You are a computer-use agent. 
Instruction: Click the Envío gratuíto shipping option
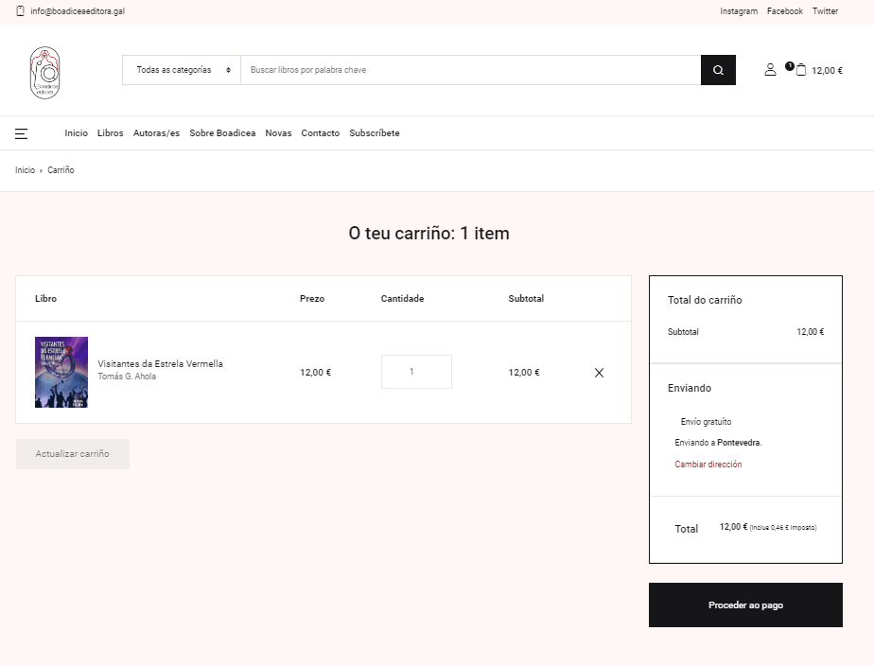706,422
